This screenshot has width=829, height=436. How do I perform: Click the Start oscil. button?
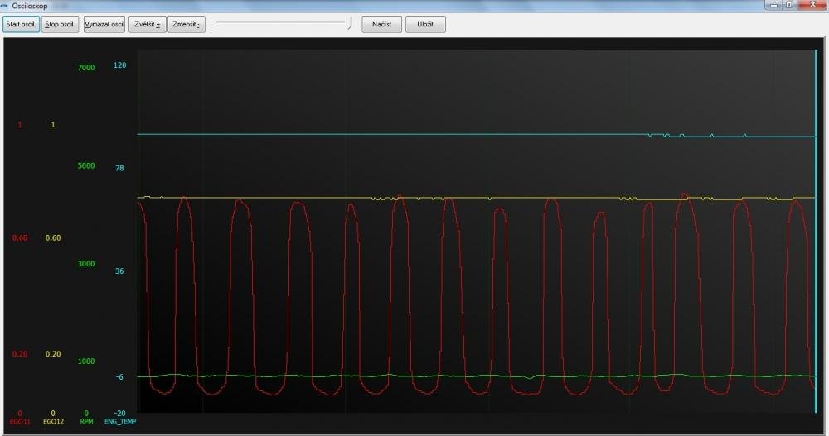[x=21, y=24]
